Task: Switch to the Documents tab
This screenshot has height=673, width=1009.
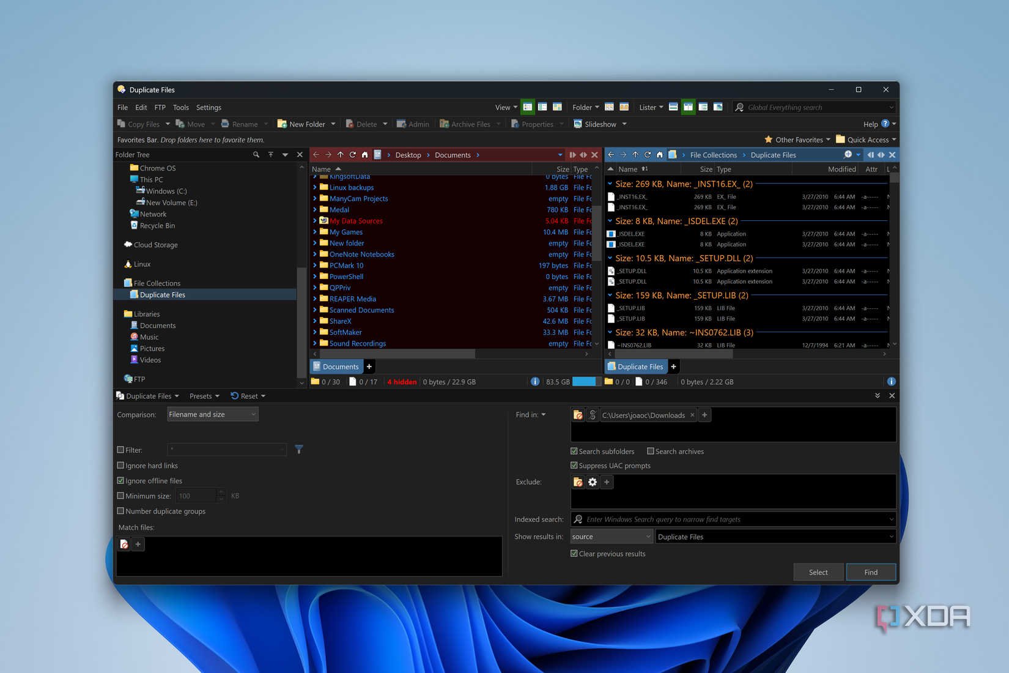Action: [336, 367]
